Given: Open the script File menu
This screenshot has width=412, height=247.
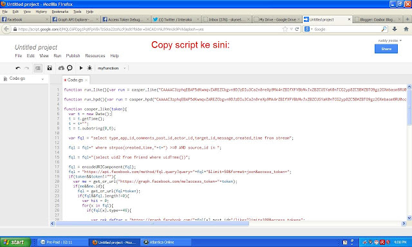Looking at the screenshot, I should coord(19,56).
